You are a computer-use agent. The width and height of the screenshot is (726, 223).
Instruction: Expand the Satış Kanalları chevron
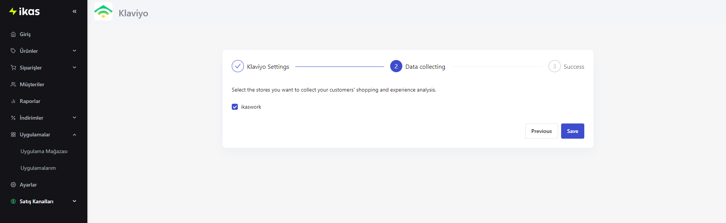(x=74, y=201)
